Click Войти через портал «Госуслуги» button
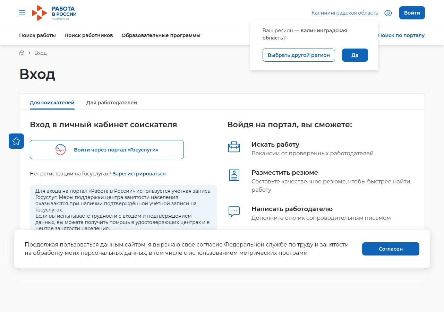Viewport: 444px width, 312px height. click(x=107, y=150)
